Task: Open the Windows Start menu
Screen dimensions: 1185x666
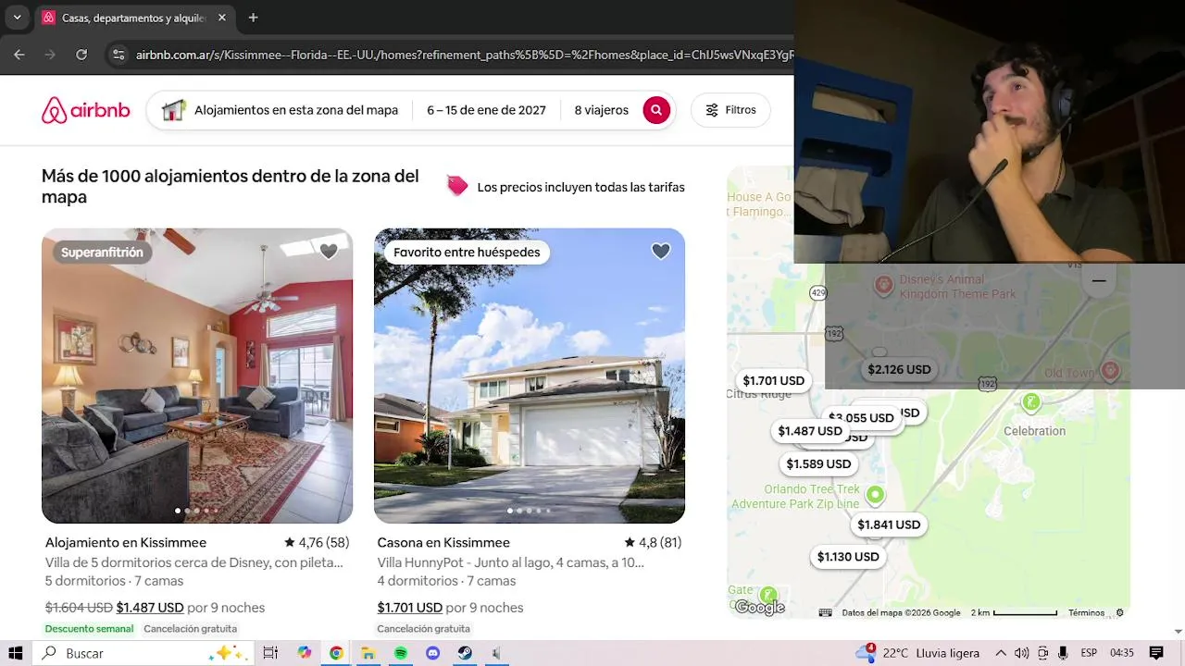Action: [16, 653]
